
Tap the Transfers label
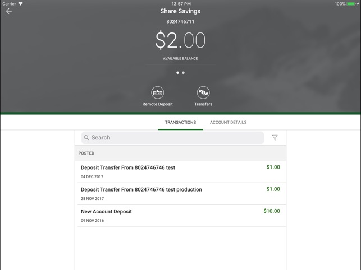click(203, 104)
